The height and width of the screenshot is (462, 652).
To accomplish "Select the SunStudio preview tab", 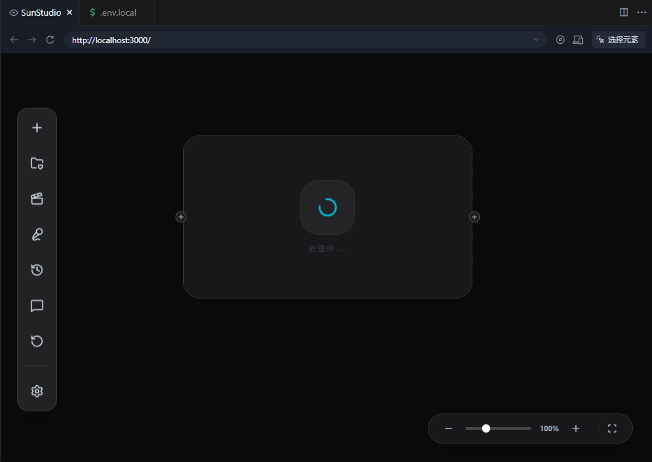I will click(40, 12).
